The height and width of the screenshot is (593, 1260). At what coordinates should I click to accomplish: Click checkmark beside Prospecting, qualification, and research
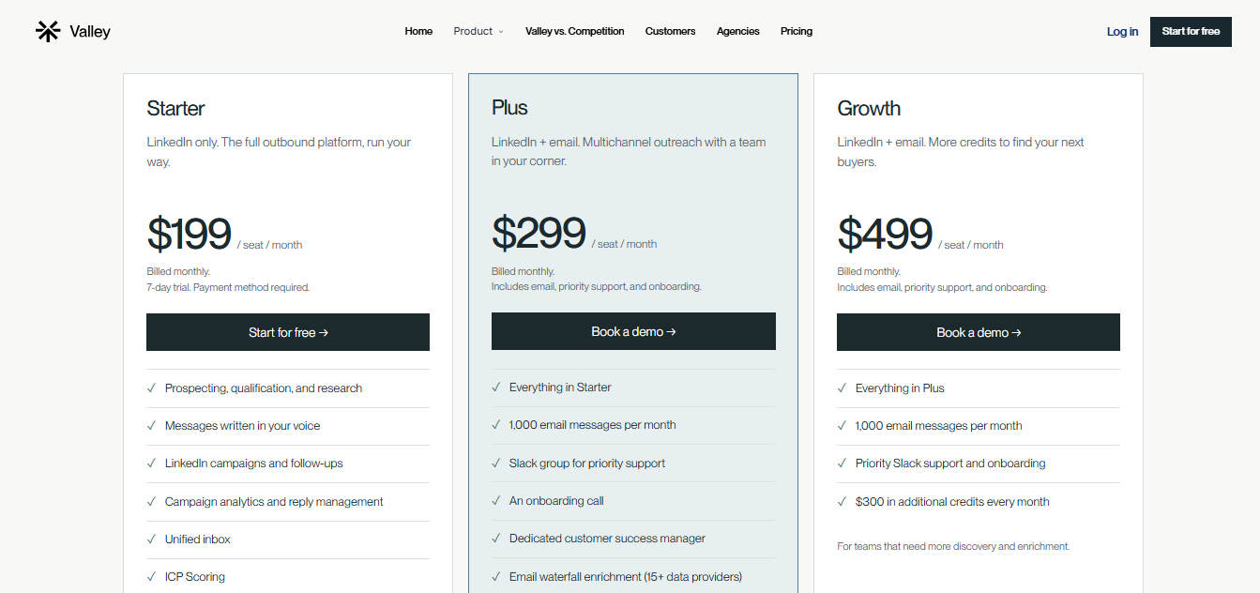point(151,388)
